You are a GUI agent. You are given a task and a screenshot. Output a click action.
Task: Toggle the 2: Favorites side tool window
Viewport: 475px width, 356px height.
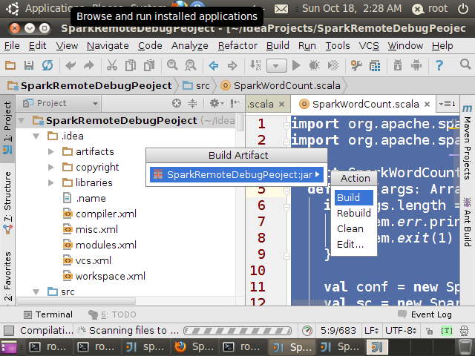point(7,275)
